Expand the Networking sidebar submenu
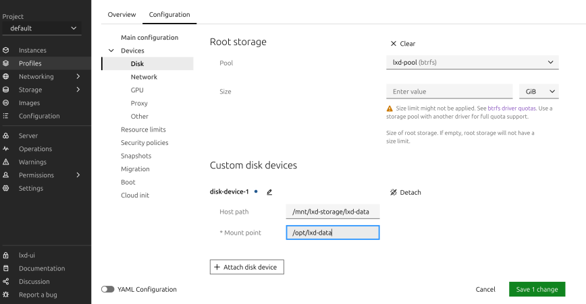586x304 pixels. (x=78, y=77)
